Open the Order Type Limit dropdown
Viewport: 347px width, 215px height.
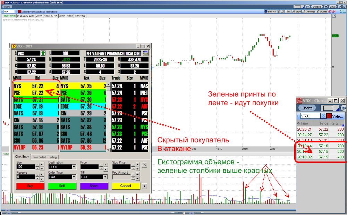(74, 177)
